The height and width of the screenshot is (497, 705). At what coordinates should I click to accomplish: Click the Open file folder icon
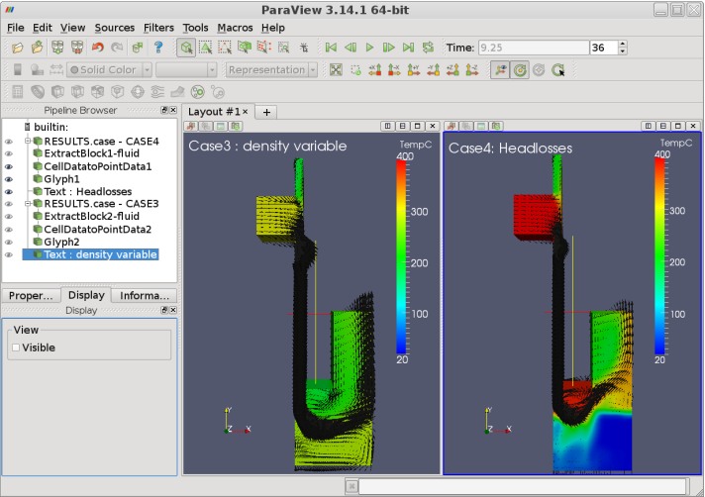coord(19,47)
